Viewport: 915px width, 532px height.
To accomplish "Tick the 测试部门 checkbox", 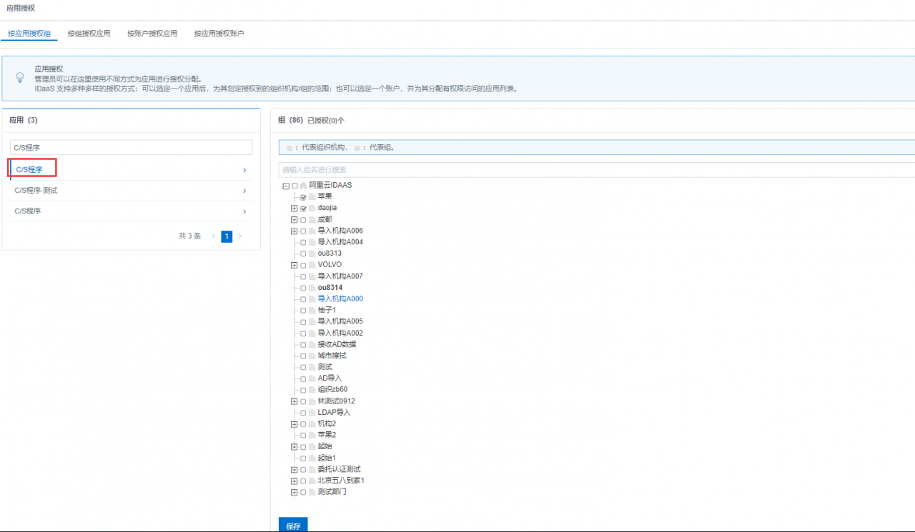I will [x=303, y=493].
